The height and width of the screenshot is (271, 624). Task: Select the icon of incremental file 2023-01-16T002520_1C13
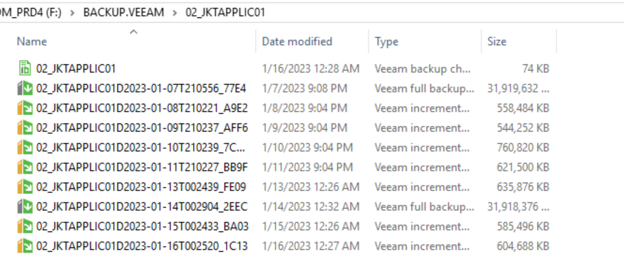pos(24,246)
